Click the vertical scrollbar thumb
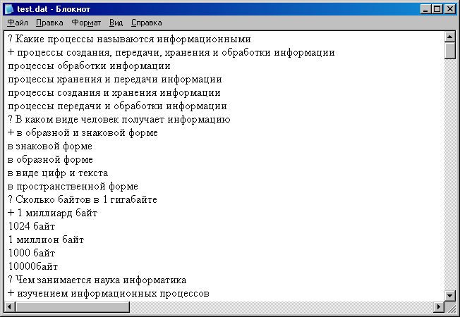This screenshot has height=317, width=460. (449, 51)
